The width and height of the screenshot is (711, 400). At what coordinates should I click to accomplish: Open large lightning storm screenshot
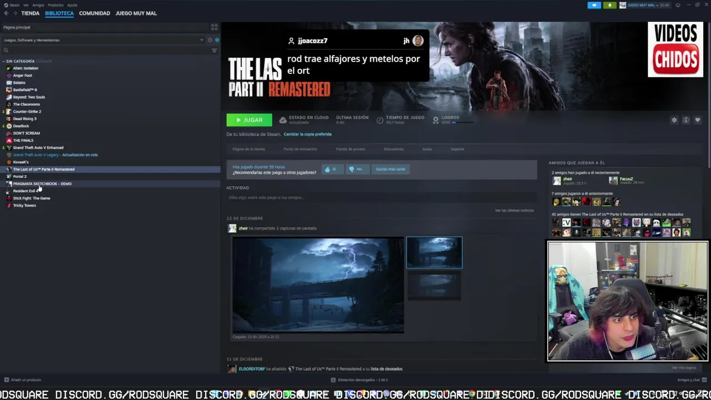[318, 285]
